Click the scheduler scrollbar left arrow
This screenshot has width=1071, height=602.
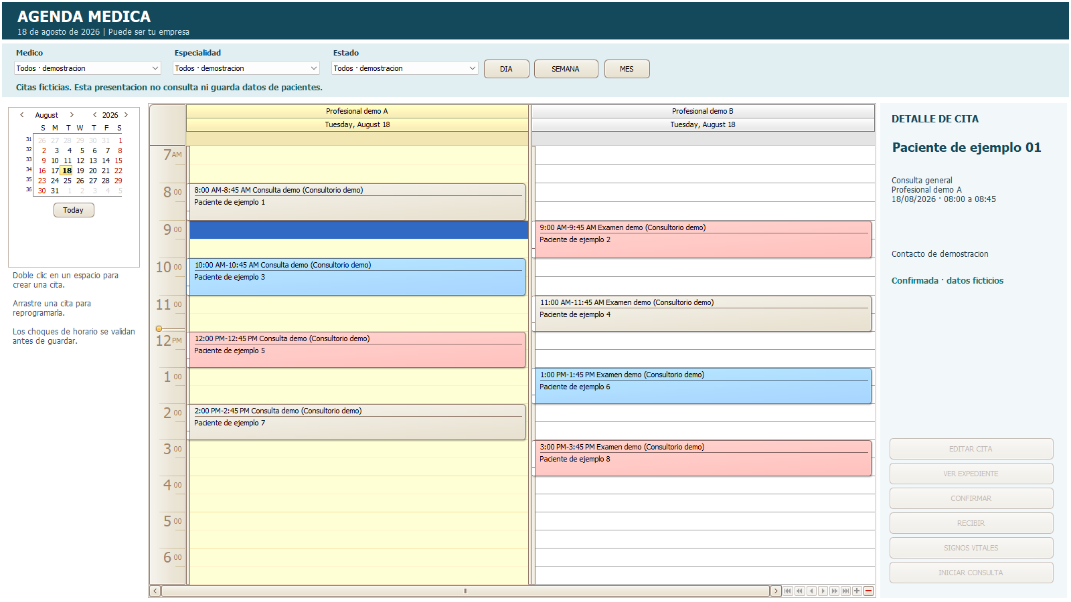pyautogui.click(x=155, y=591)
